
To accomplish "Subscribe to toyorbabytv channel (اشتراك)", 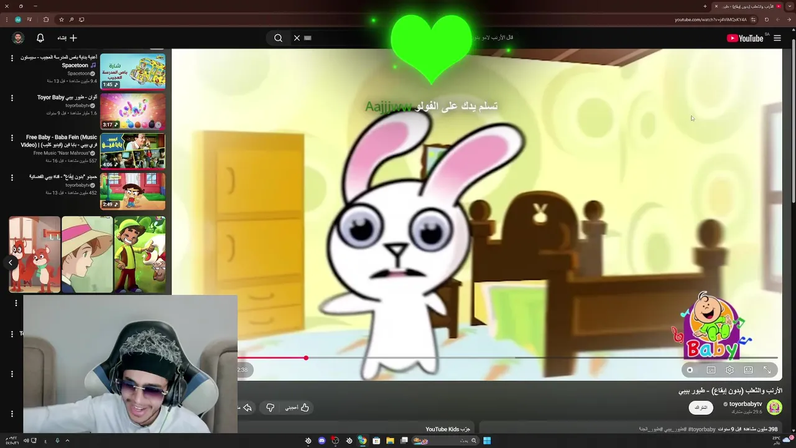I will [x=701, y=408].
